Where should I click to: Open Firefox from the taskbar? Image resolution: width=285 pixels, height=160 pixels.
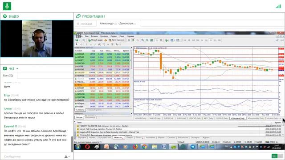tap(135, 147)
